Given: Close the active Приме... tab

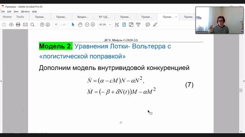Looking at the screenshot, I should 176,17.
